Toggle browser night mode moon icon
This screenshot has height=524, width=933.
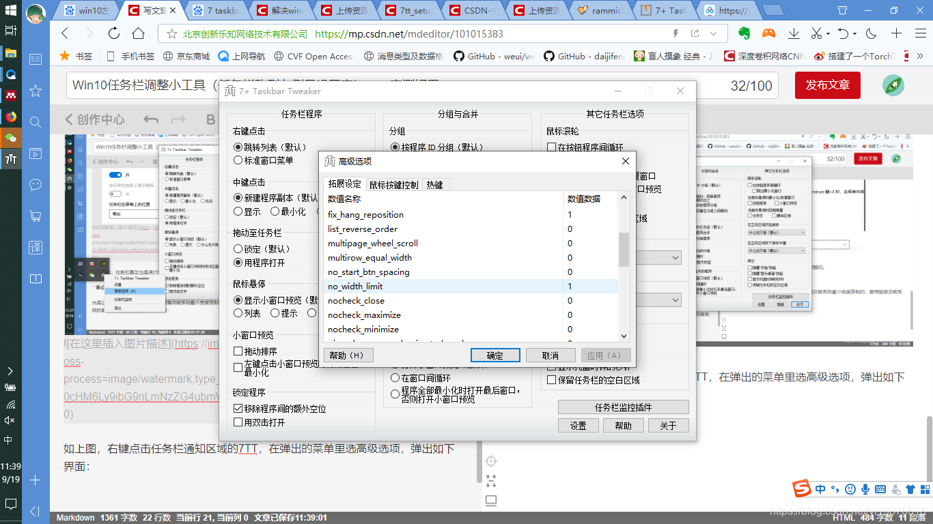pyautogui.click(x=872, y=33)
